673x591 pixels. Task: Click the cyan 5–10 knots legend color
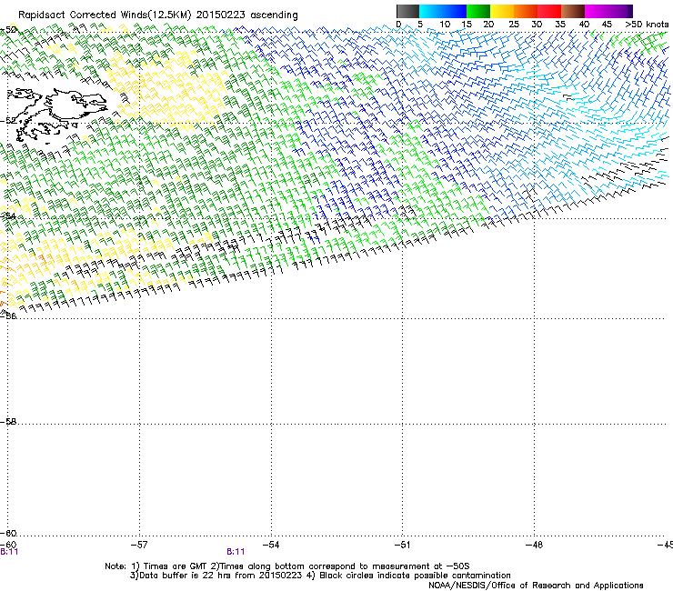coord(431,11)
